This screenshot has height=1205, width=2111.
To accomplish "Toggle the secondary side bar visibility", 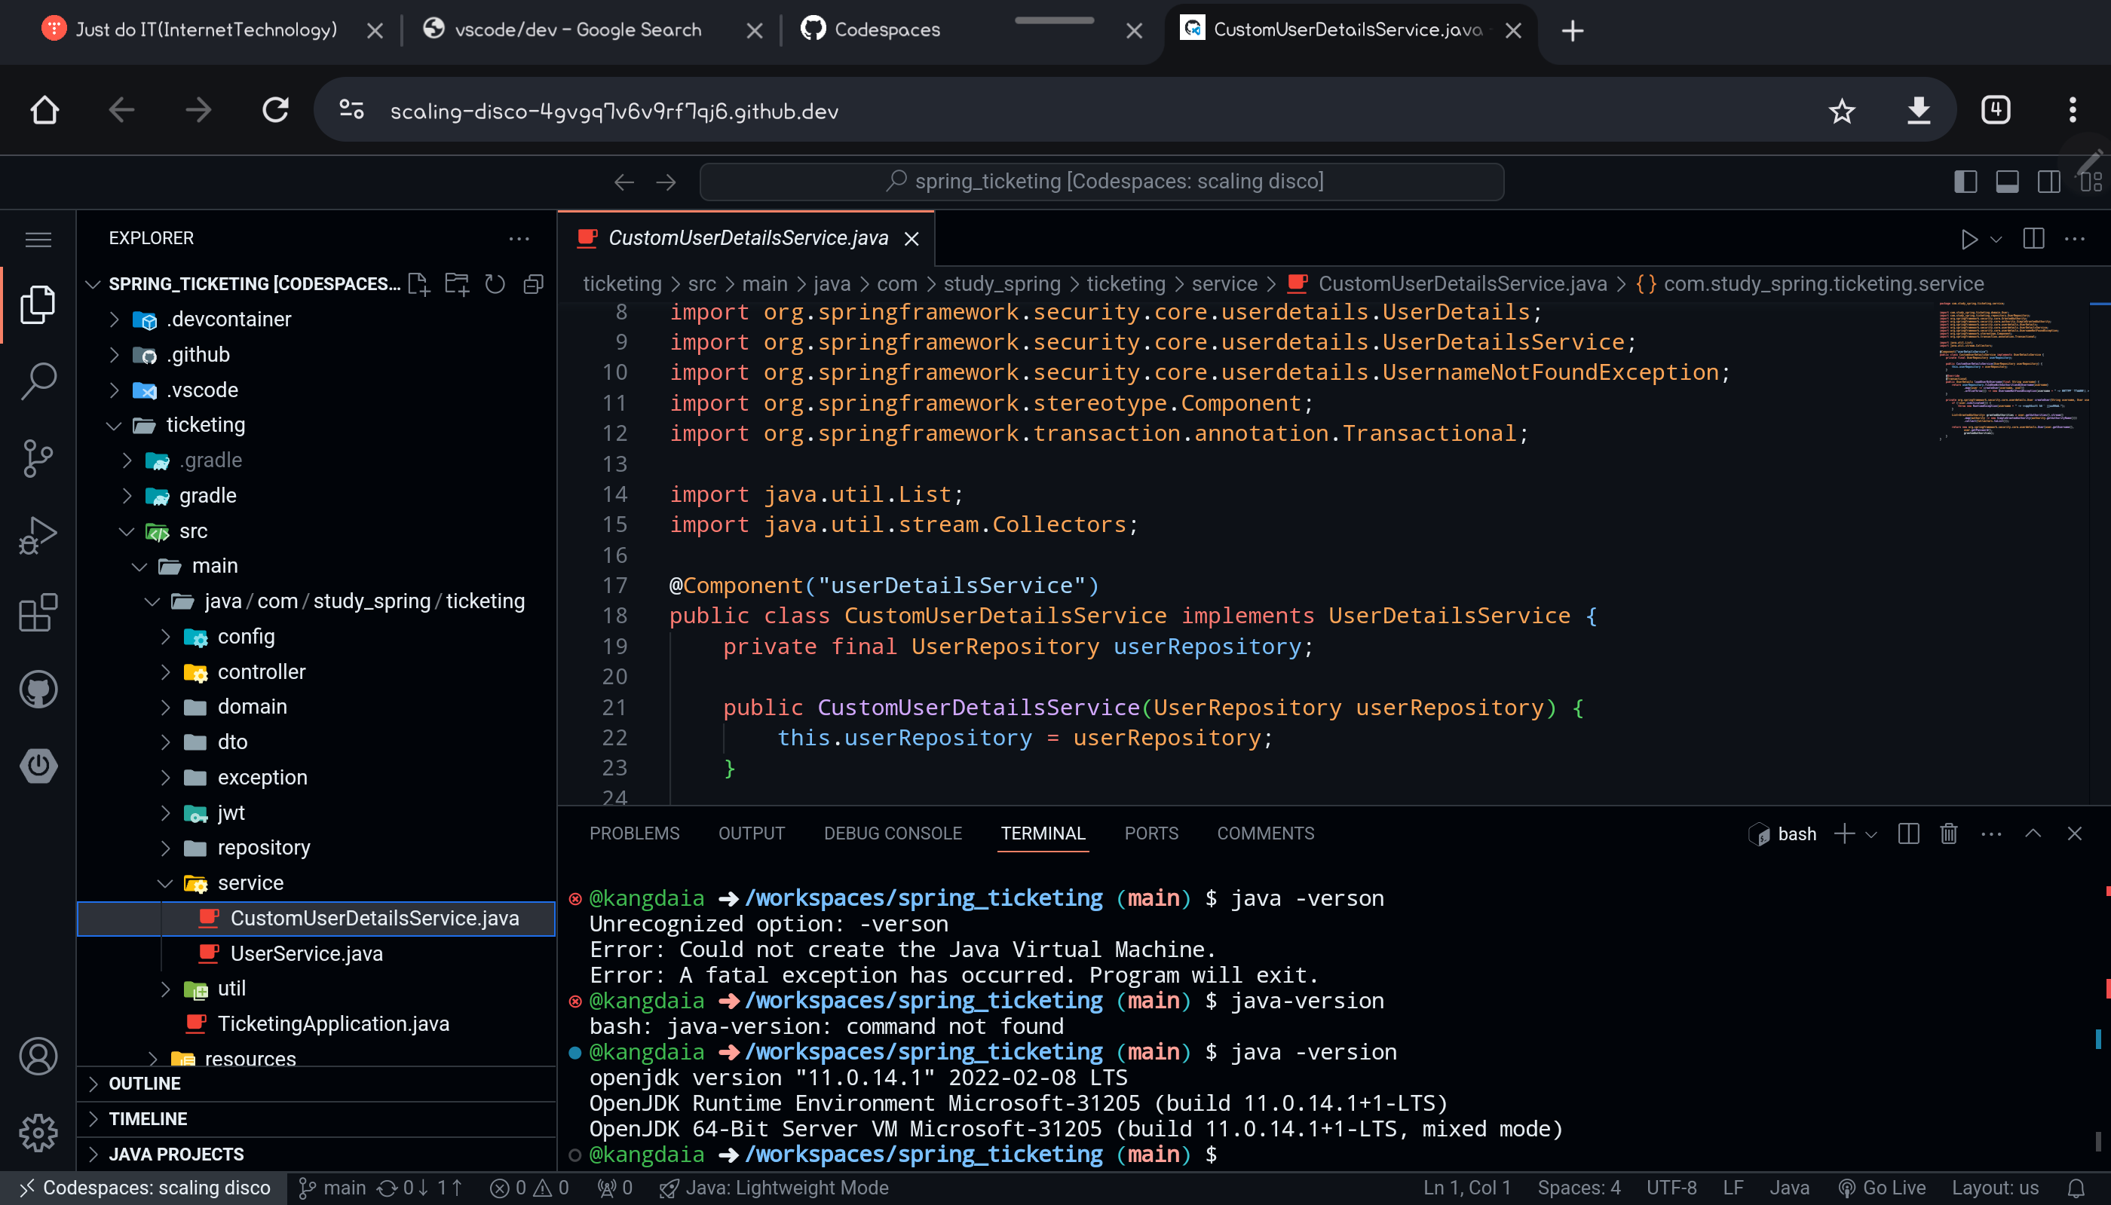I will point(2049,182).
